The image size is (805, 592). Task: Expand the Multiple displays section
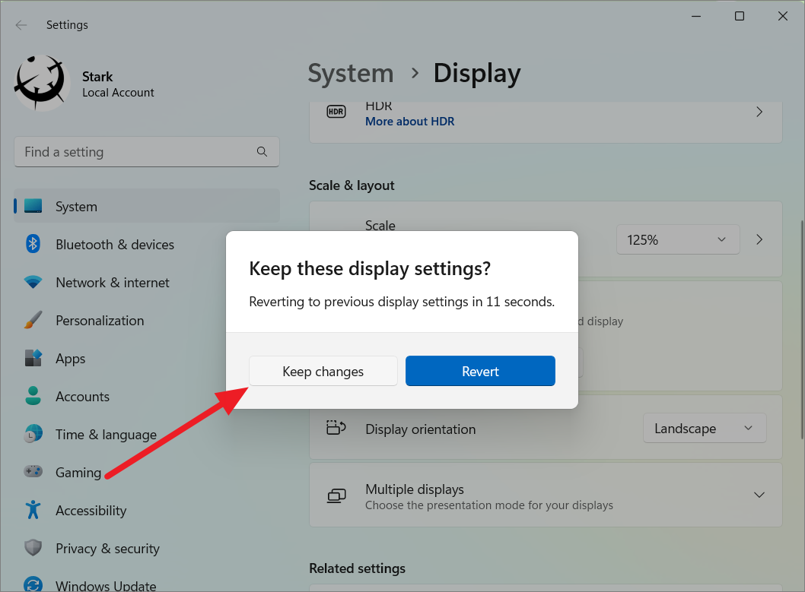(759, 495)
